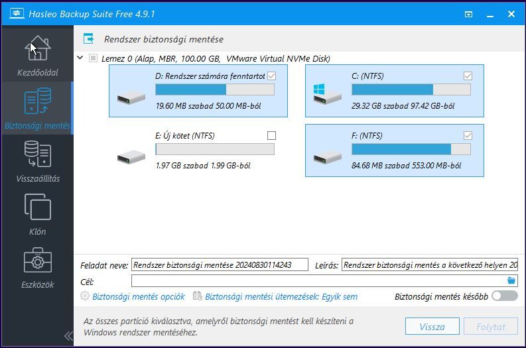Select the Biztonsági mentés sidebar icon
Image resolution: width=526 pixels, height=348 pixels.
tap(38, 101)
